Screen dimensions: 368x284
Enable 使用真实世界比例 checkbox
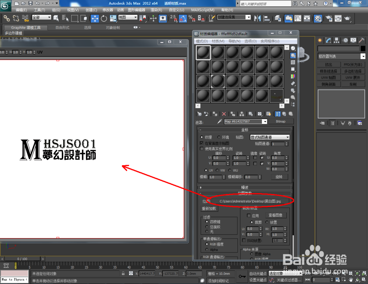pyautogui.click(x=201, y=149)
